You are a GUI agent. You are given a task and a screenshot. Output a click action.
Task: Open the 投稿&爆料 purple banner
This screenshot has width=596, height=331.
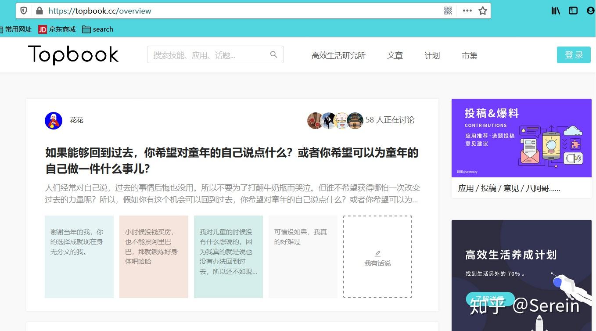(x=521, y=138)
